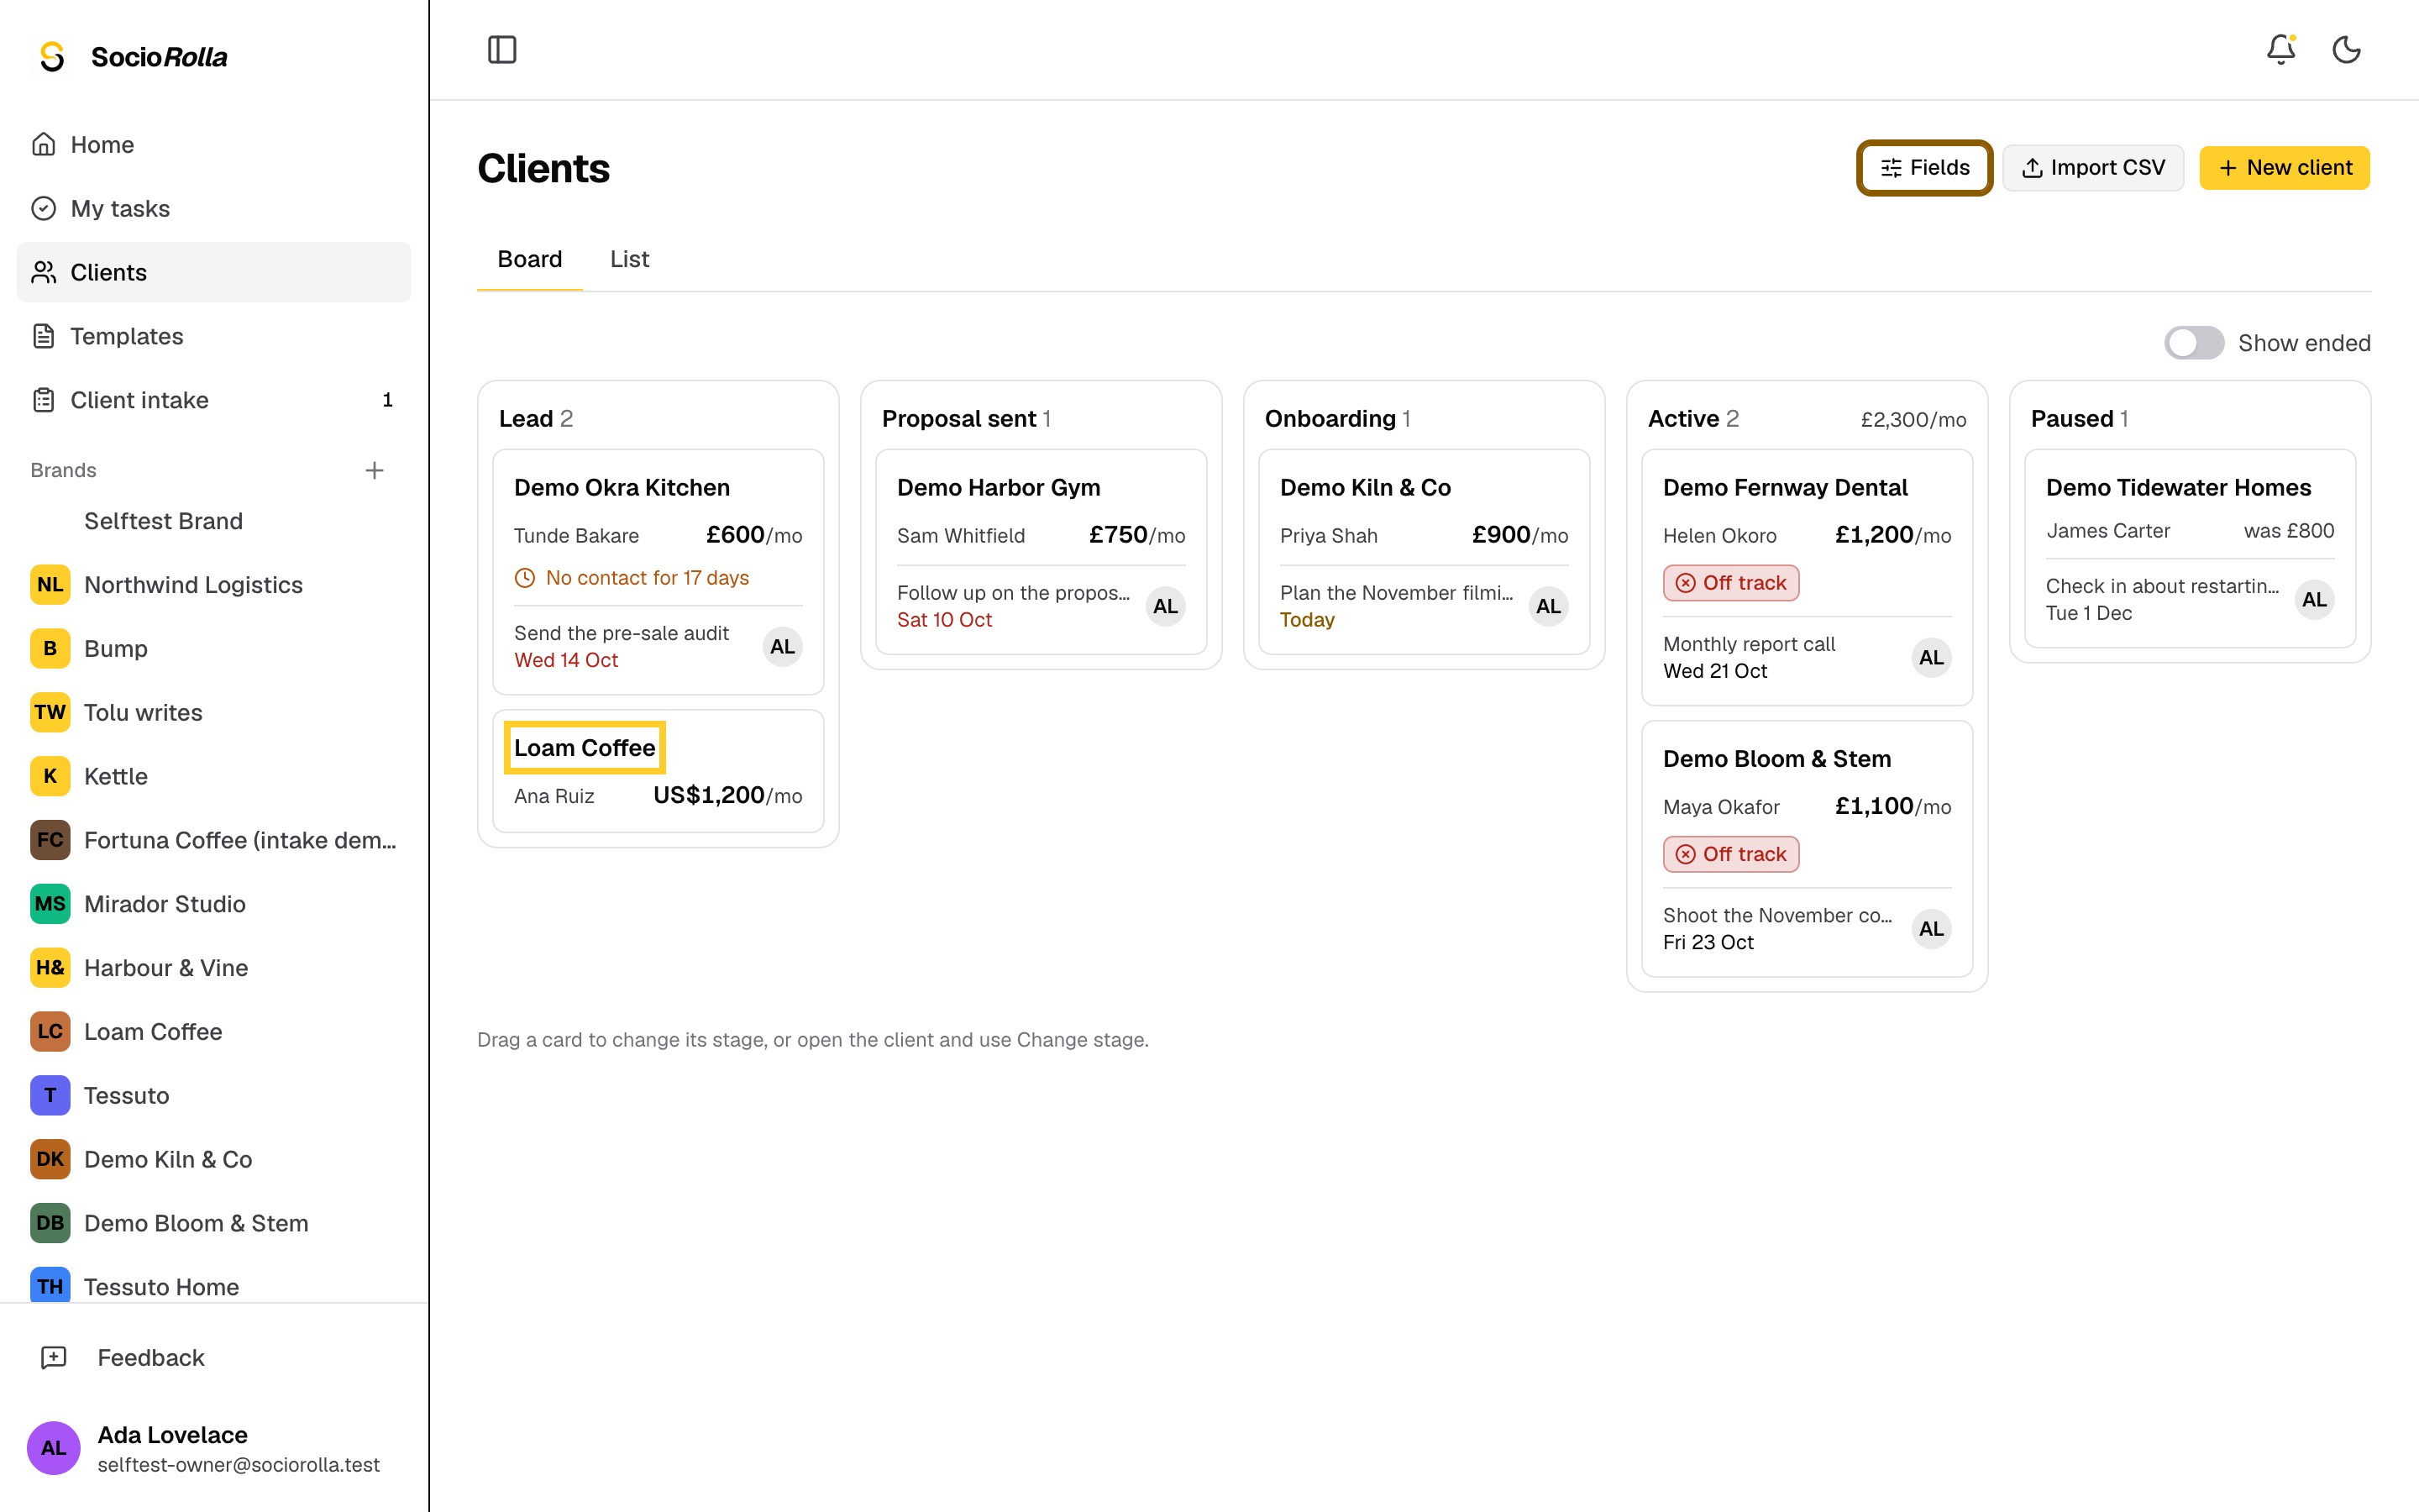Open Fortuna Coffee brand in sidebar

[214, 840]
